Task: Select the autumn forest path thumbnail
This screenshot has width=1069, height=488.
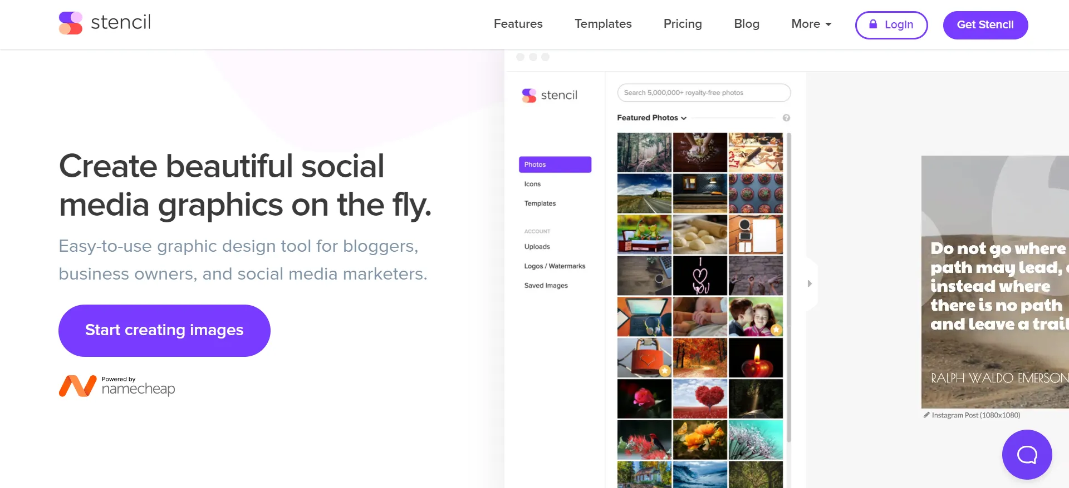Action: click(x=700, y=358)
